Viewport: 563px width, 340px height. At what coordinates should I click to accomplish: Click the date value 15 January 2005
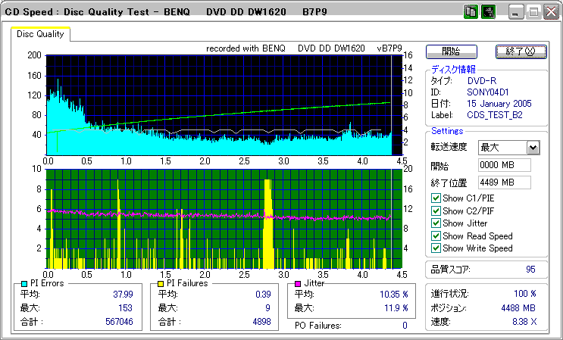[499, 104]
